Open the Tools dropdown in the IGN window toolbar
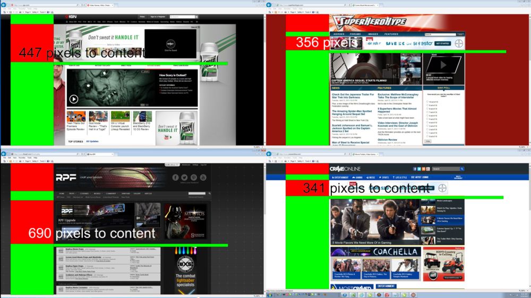This screenshot has width=531, height=298. point(42,12)
